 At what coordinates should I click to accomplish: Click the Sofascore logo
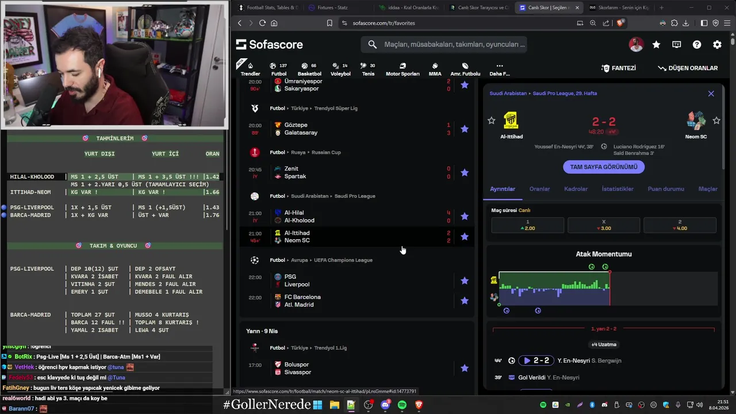[x=269, y=44]
